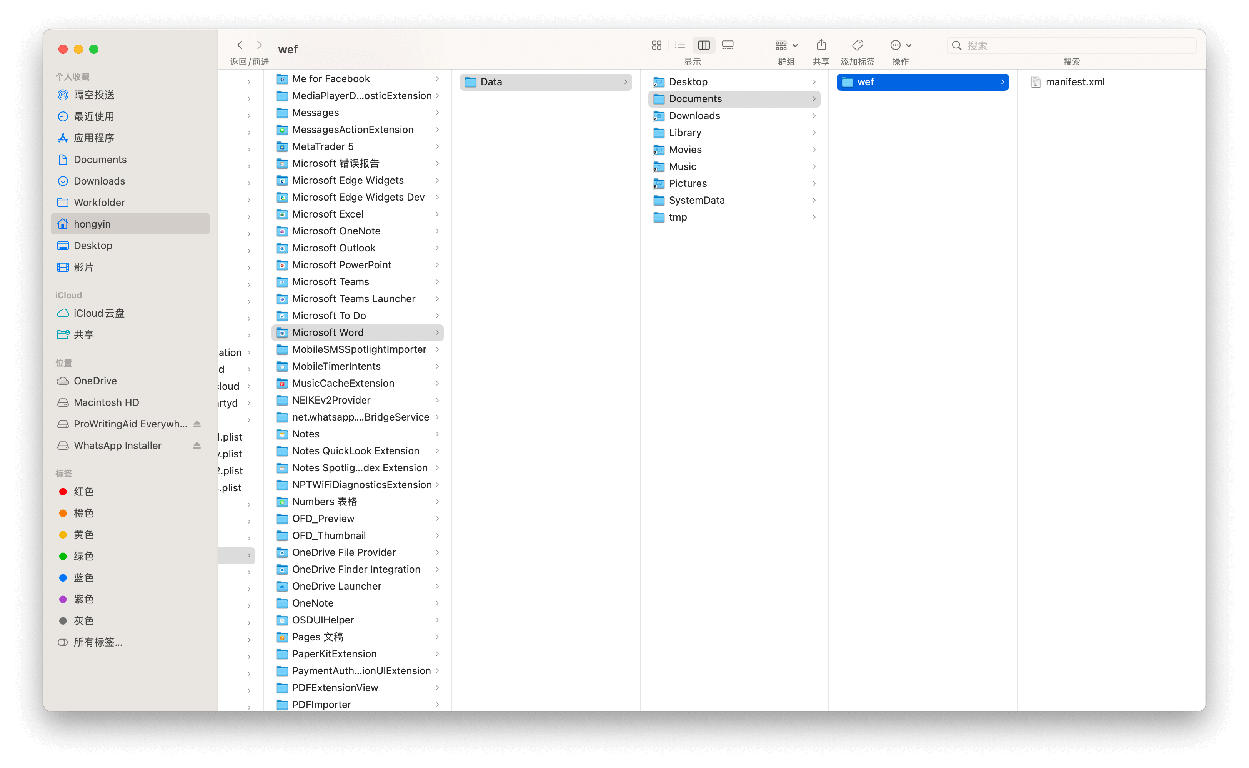
Task: Select the Library folder in the Data column
Action: pyautogui.click(x=734, y=133)
